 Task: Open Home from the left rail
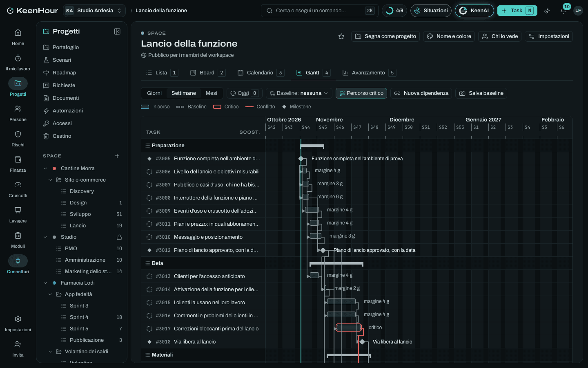click(x=18, y=37)
